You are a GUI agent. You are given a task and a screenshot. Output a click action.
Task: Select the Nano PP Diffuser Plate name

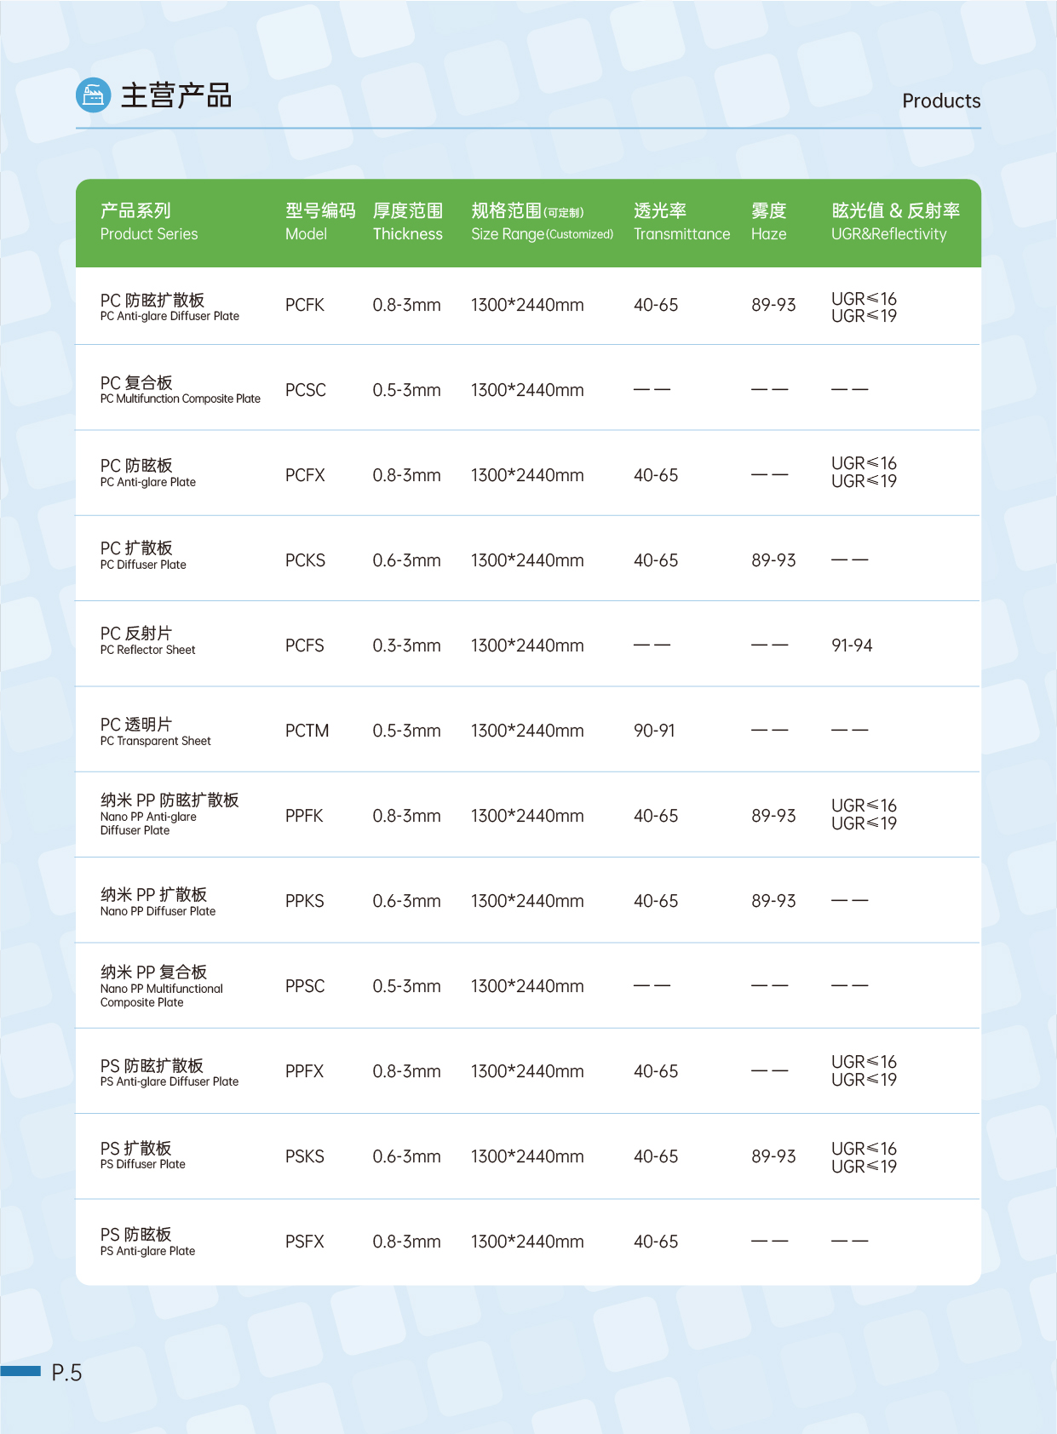pos(158,903)
